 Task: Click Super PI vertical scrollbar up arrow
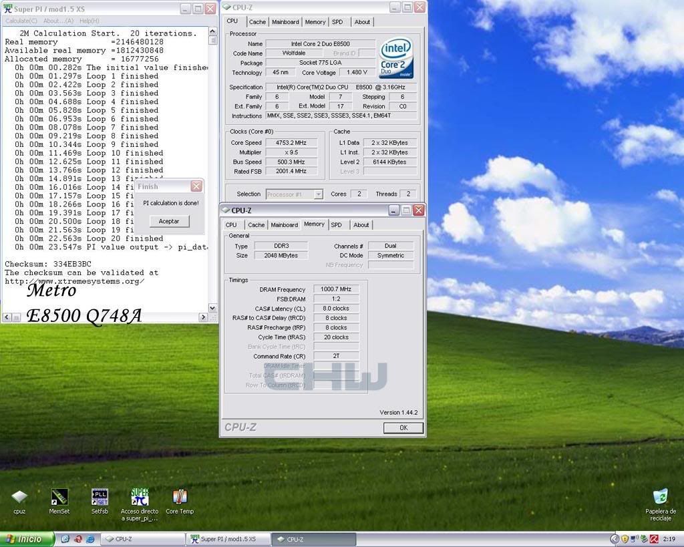coord(212,31)
